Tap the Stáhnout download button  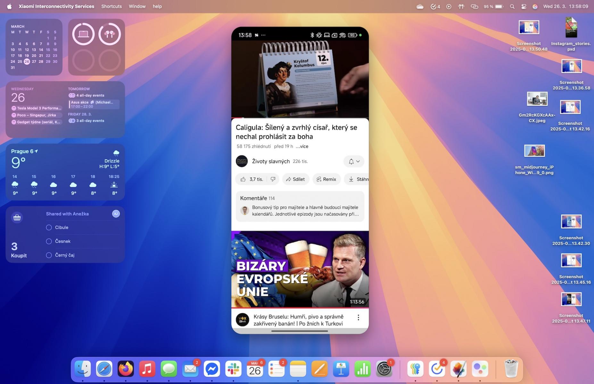357,179
